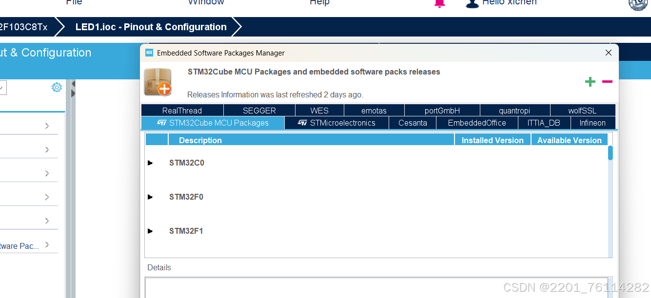Expand the STM32F0 package row
Viewport: 651px width, 298px height.
point(150,197)
